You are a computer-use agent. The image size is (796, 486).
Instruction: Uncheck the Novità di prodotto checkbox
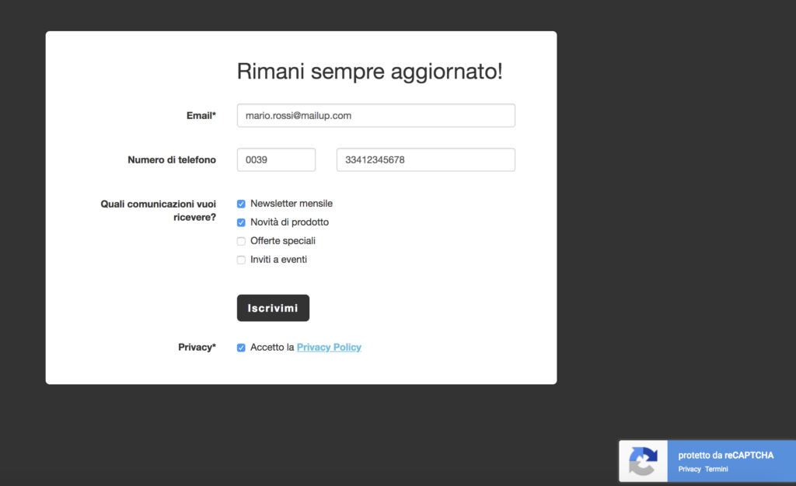[x=241, y=222]
